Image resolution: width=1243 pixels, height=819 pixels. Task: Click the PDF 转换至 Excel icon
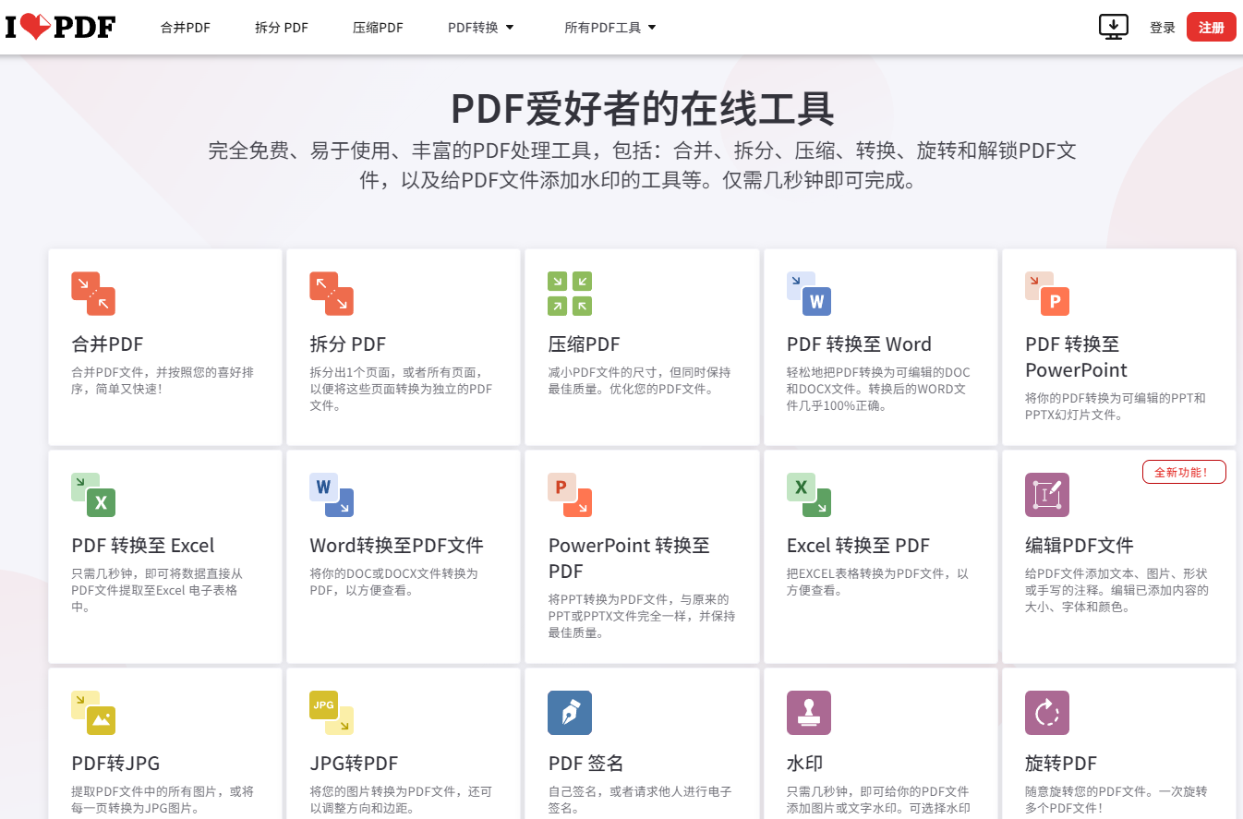pyautogui.click(x=93, y=495)
